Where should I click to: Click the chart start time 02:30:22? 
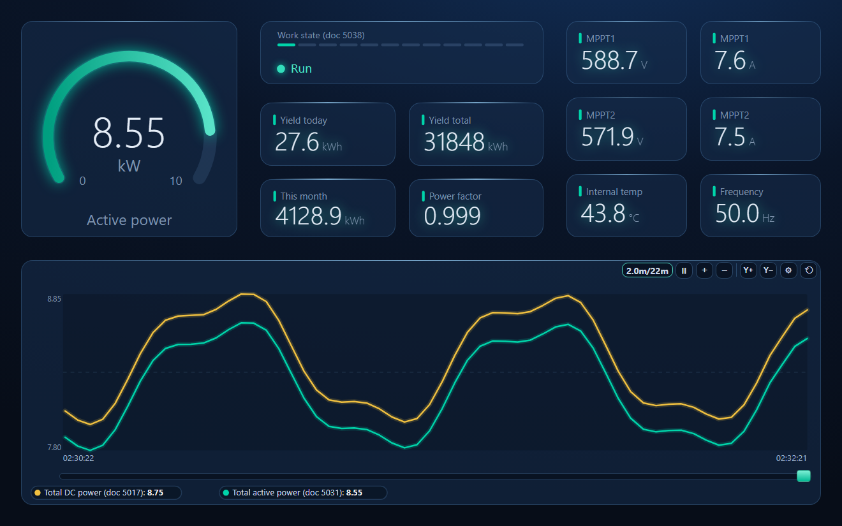pyautogui.click(x=78, y=458)
